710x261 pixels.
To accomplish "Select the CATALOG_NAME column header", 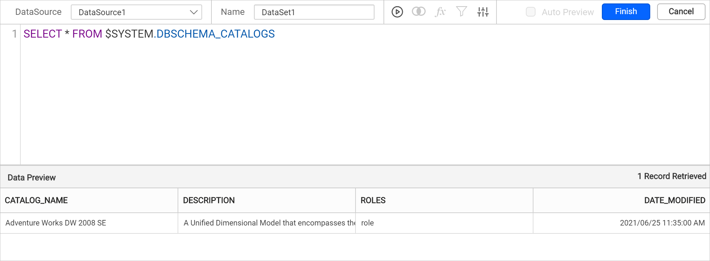I will 89,200.
